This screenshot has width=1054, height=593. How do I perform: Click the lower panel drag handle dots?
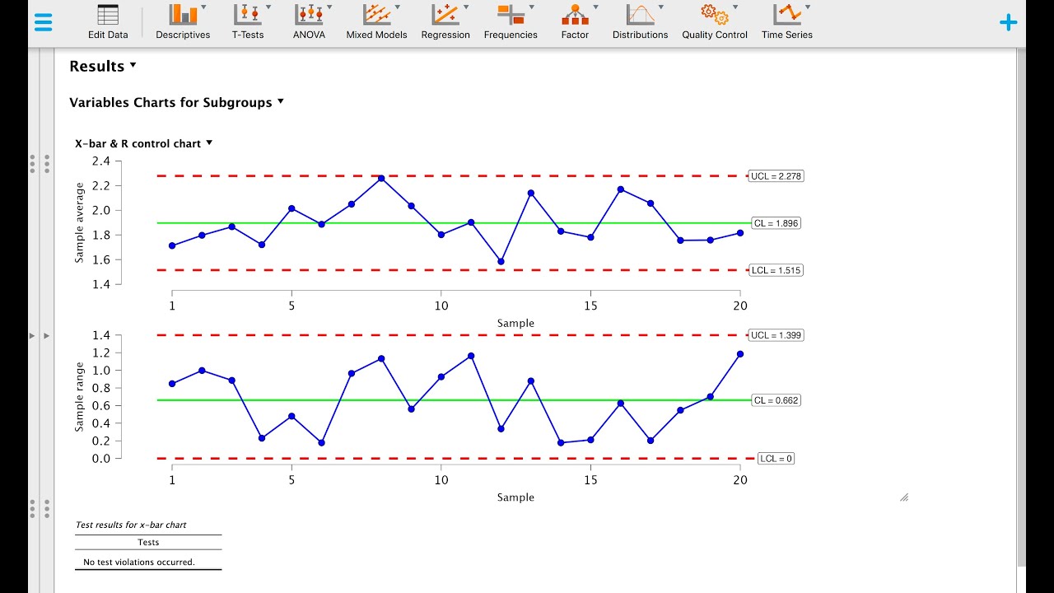[x=40, y=508]
